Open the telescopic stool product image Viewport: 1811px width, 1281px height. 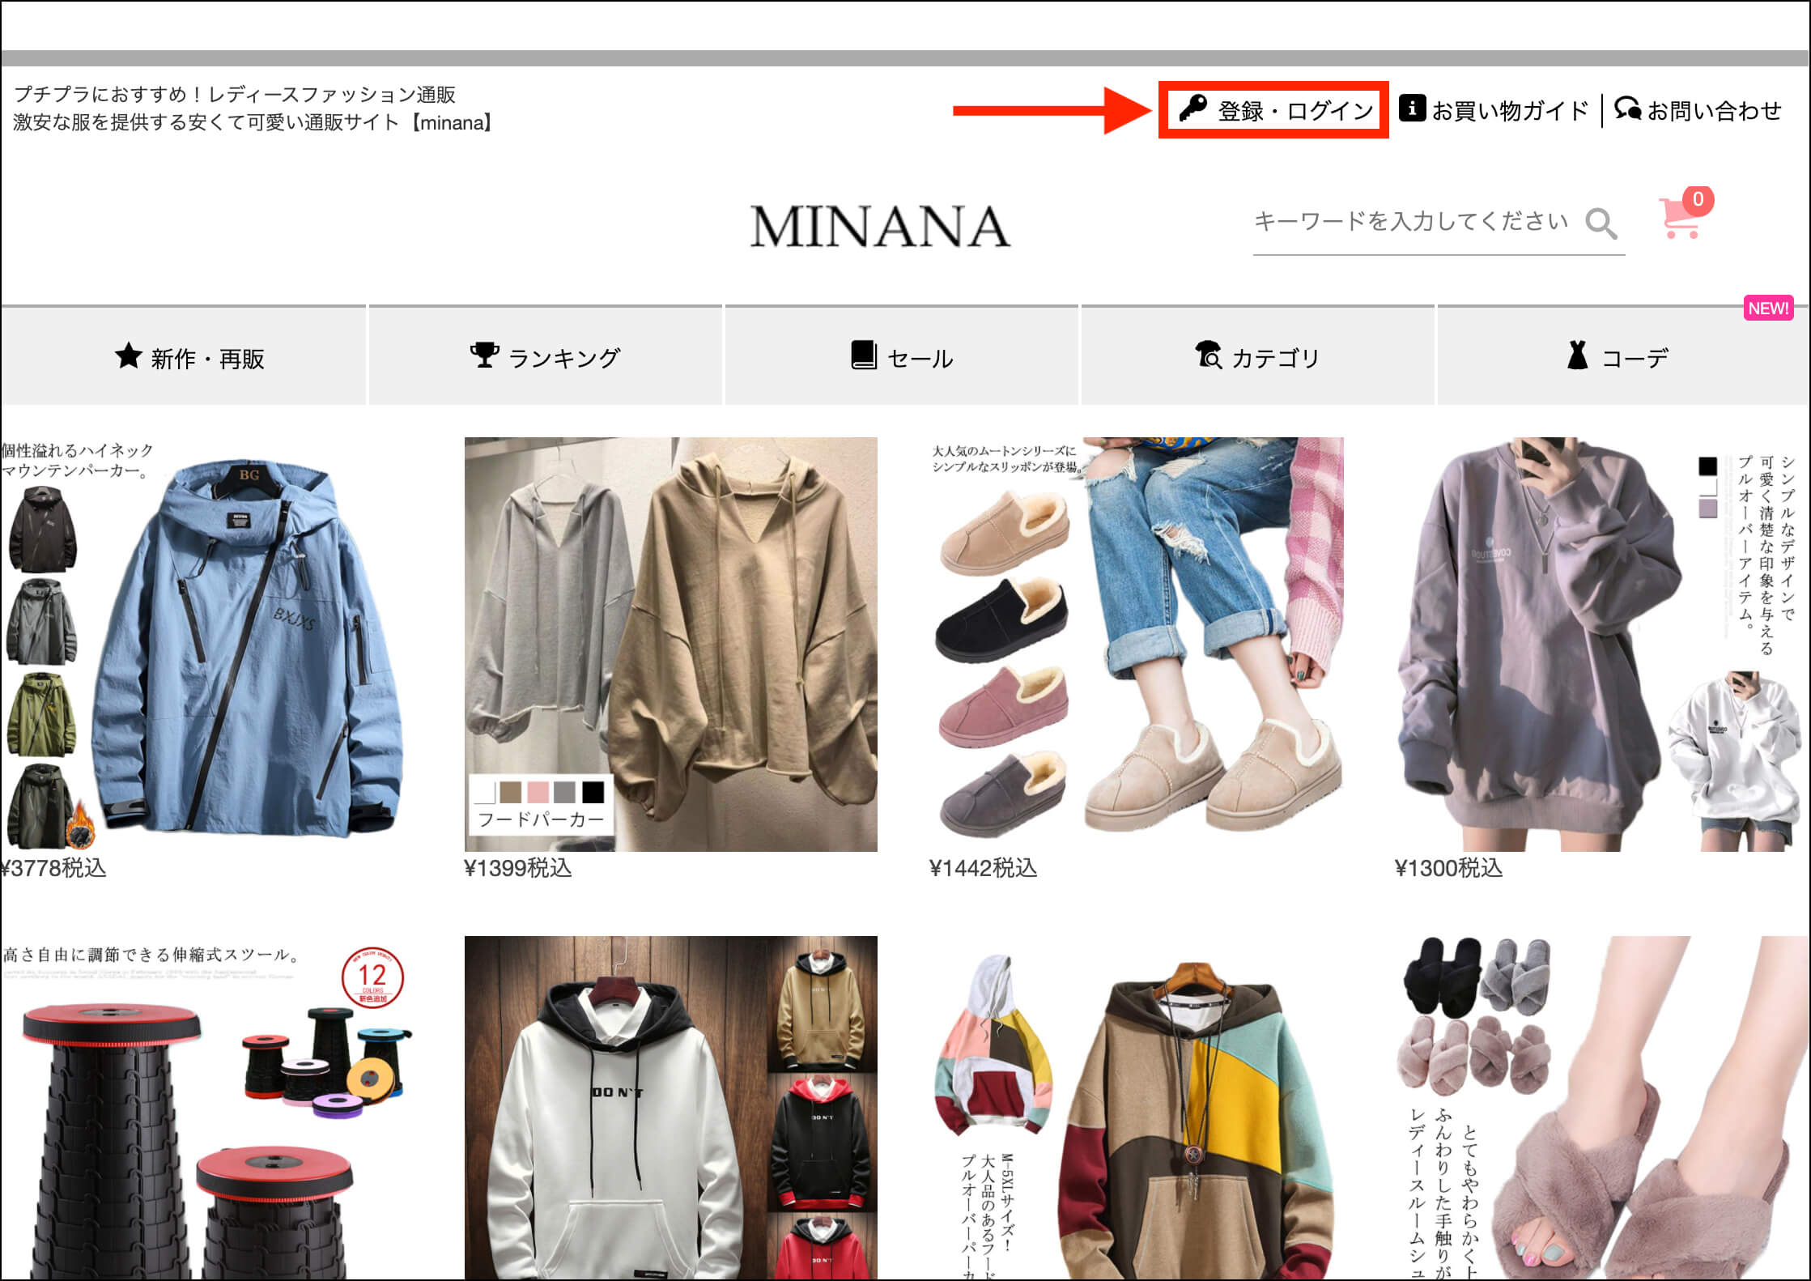pyautogui.click(x=206, y=1108)
